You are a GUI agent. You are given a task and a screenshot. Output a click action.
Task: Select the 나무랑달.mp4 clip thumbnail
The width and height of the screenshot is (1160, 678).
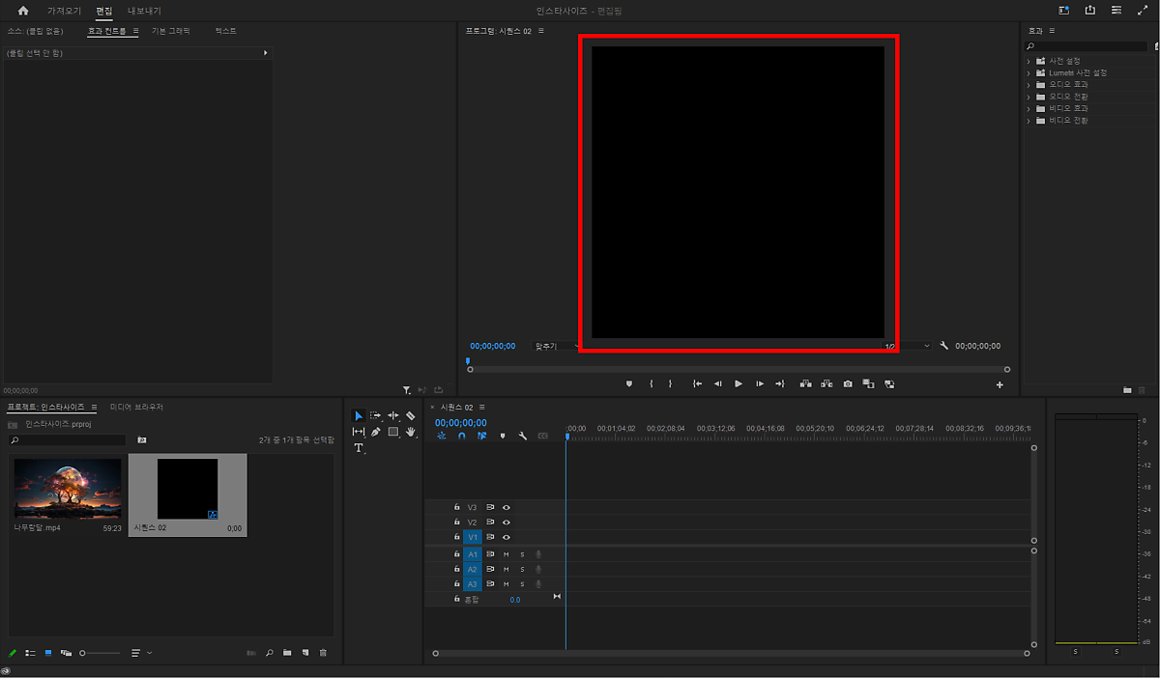(68, 489)
